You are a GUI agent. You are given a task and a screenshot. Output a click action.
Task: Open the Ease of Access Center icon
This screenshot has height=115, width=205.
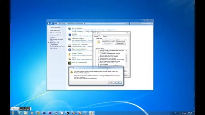click(x=70, y=50)
